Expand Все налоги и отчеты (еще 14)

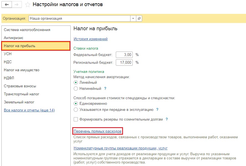click(x=29, y=110)
